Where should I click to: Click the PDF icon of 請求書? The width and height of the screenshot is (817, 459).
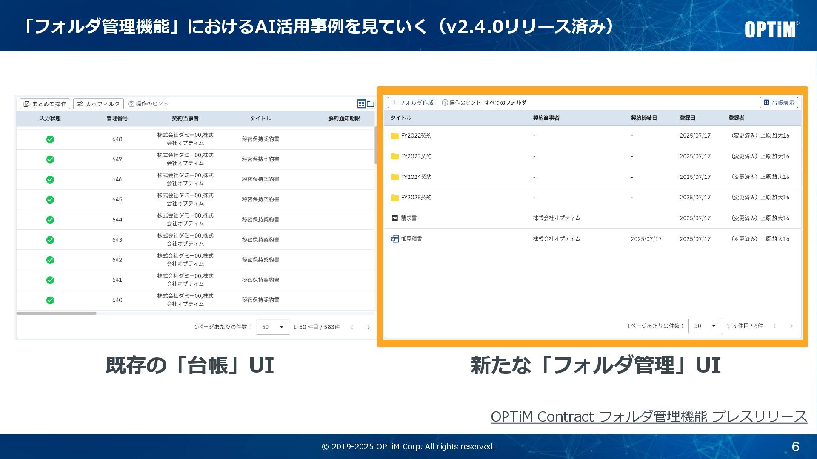coord(394,218)
